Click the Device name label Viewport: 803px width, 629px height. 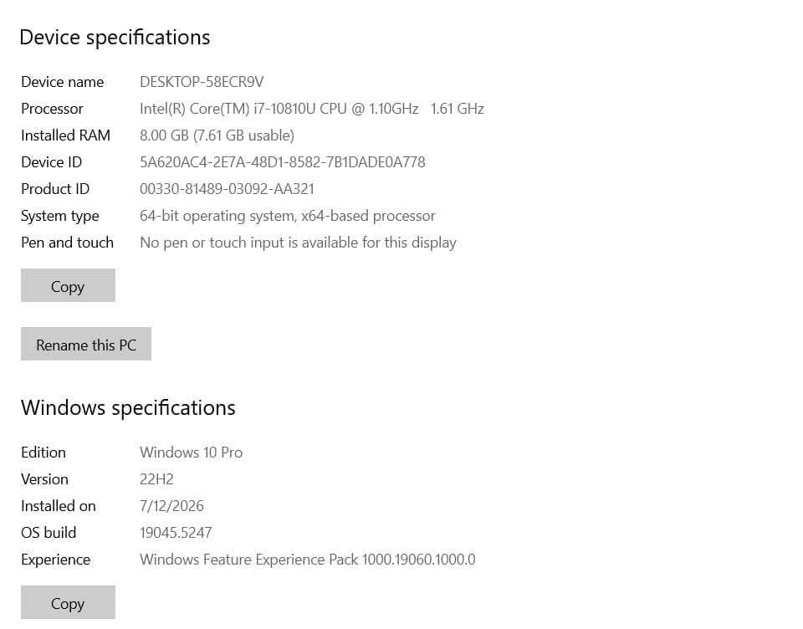[63, 82]
